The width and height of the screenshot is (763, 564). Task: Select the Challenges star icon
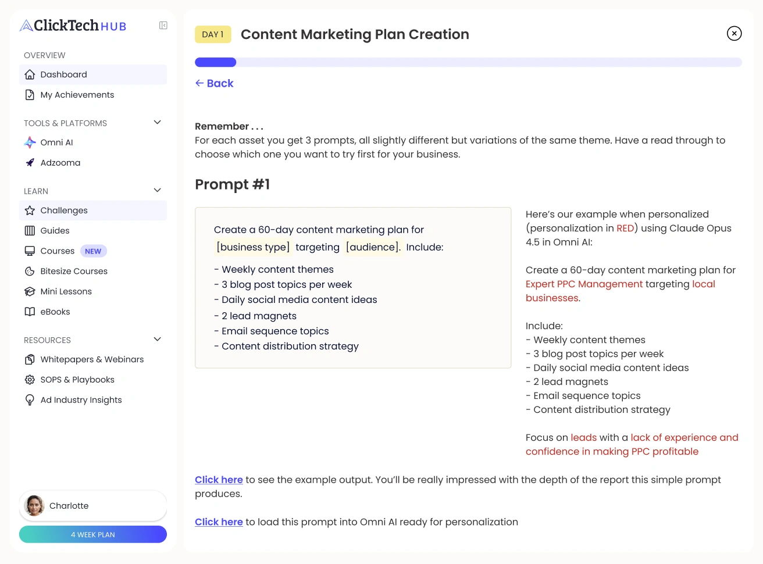[x=30, y=210]
